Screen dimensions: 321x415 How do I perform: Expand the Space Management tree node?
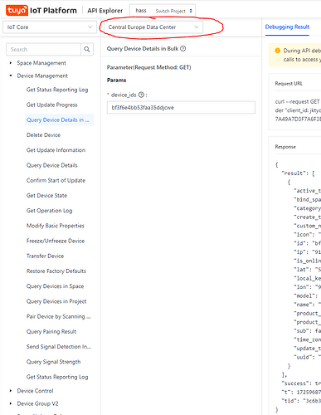tap(11, 63)
